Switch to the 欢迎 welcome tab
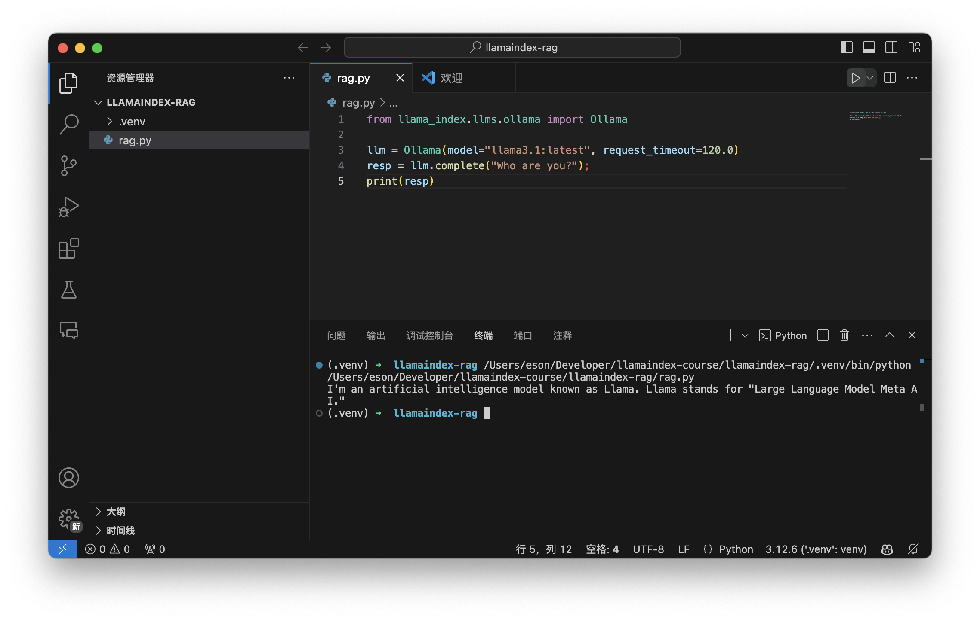Screen dimensions: 980x622 coord(451,78)
